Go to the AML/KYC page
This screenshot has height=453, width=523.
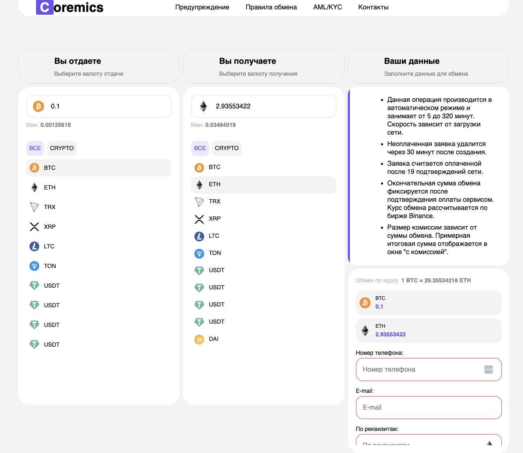(327, 7)
